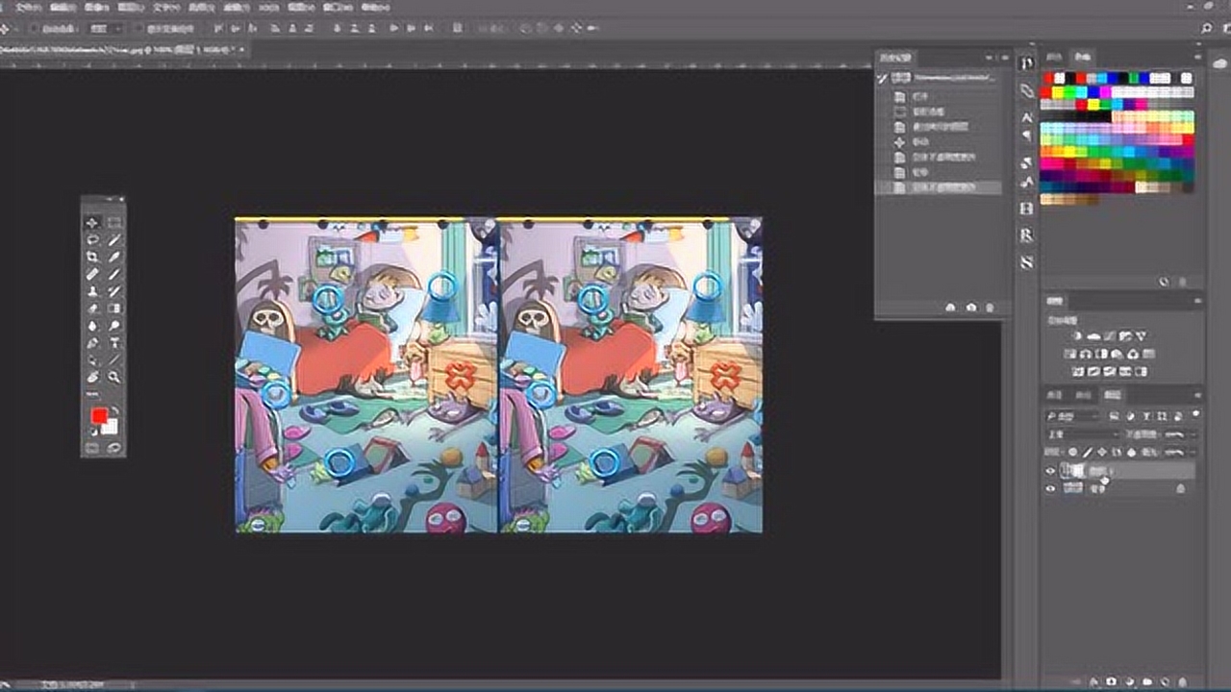1231x692 pixels.
Task: Select the Zoom magnifier tool
Action: 114,378
